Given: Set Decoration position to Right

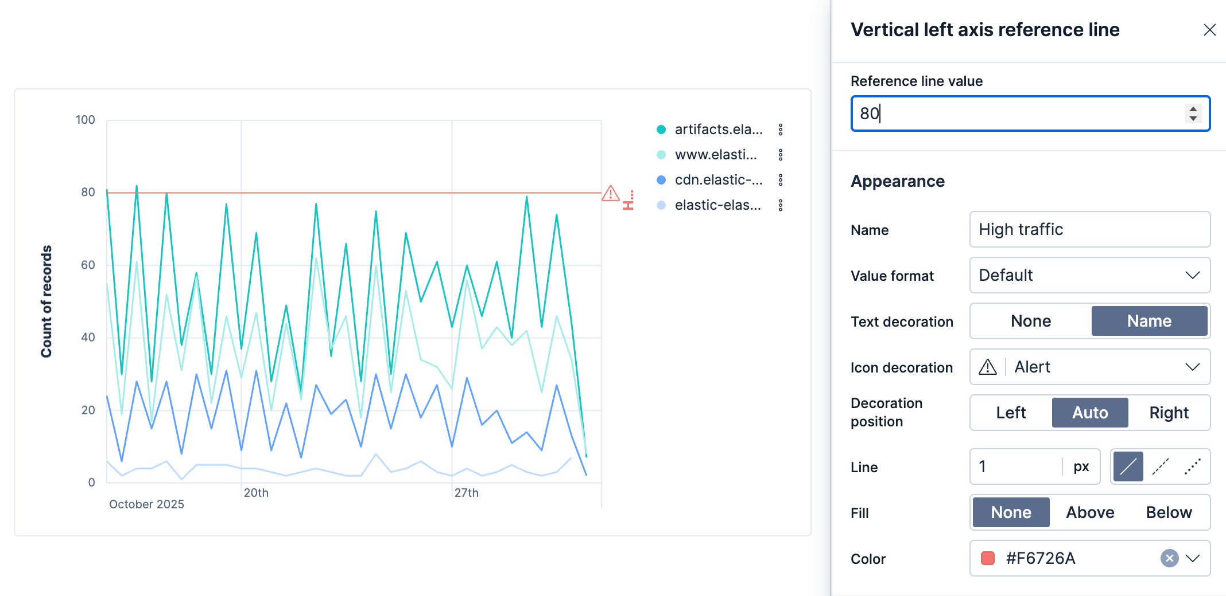Looking at the screenshot, I should click(x=1169, y=412).
